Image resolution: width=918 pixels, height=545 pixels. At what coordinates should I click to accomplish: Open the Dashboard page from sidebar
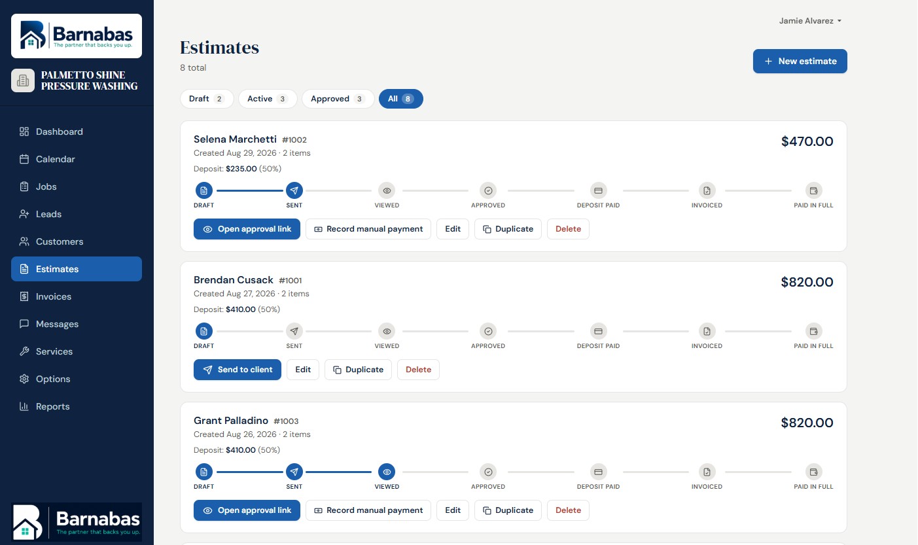77,132
